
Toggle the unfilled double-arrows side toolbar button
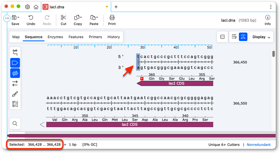[x=15, y=83]
